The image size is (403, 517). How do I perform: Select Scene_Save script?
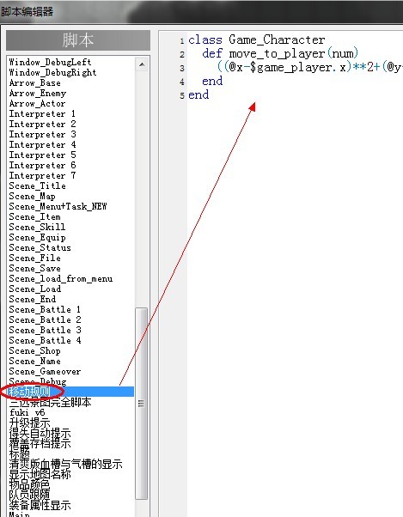coord(35,269)
